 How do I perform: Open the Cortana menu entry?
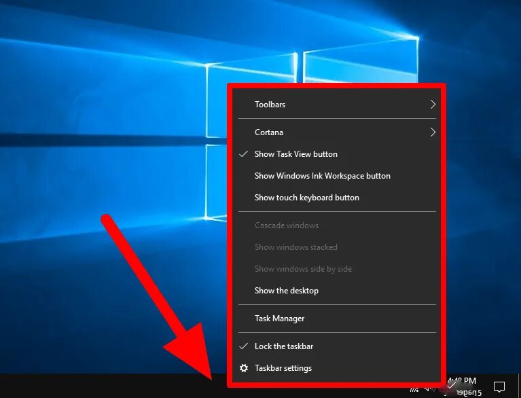(337, 132)
